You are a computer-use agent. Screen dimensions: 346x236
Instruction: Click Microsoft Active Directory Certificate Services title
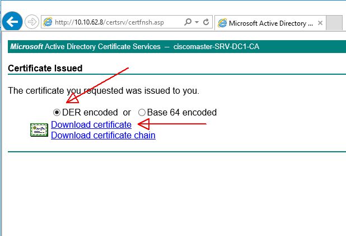pyautogui.click(x=86, y=46)
